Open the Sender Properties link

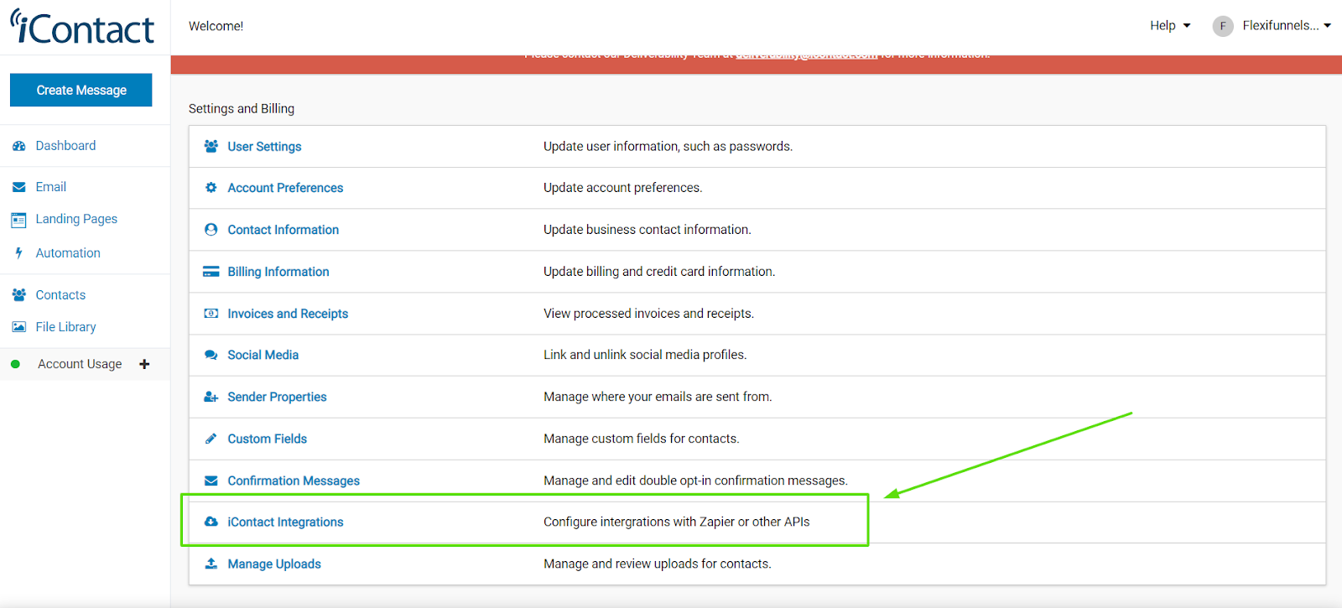pos(277,397)
